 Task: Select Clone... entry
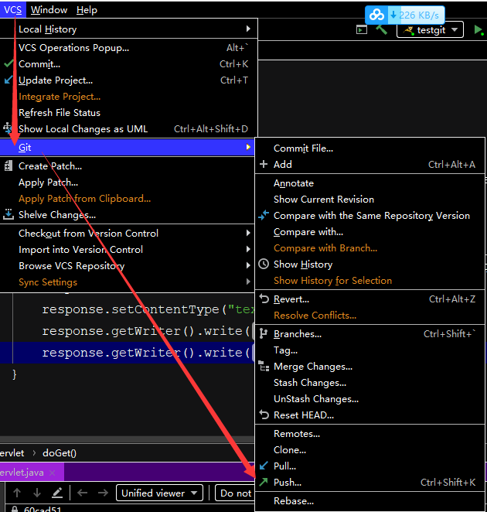point(370,450)
